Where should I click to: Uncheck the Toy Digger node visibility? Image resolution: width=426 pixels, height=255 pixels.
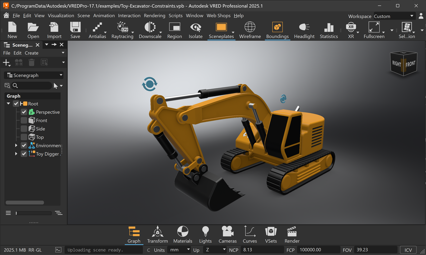[x=24, y=153]
